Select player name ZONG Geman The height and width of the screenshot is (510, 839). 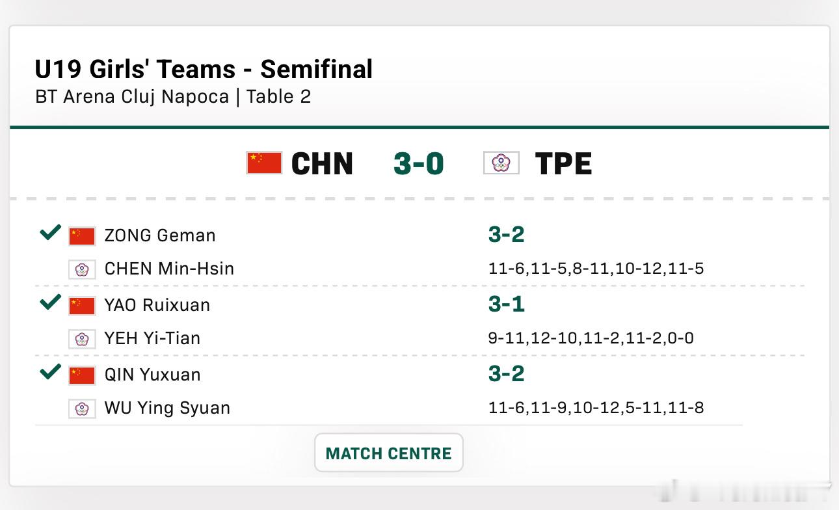(160, 235)
